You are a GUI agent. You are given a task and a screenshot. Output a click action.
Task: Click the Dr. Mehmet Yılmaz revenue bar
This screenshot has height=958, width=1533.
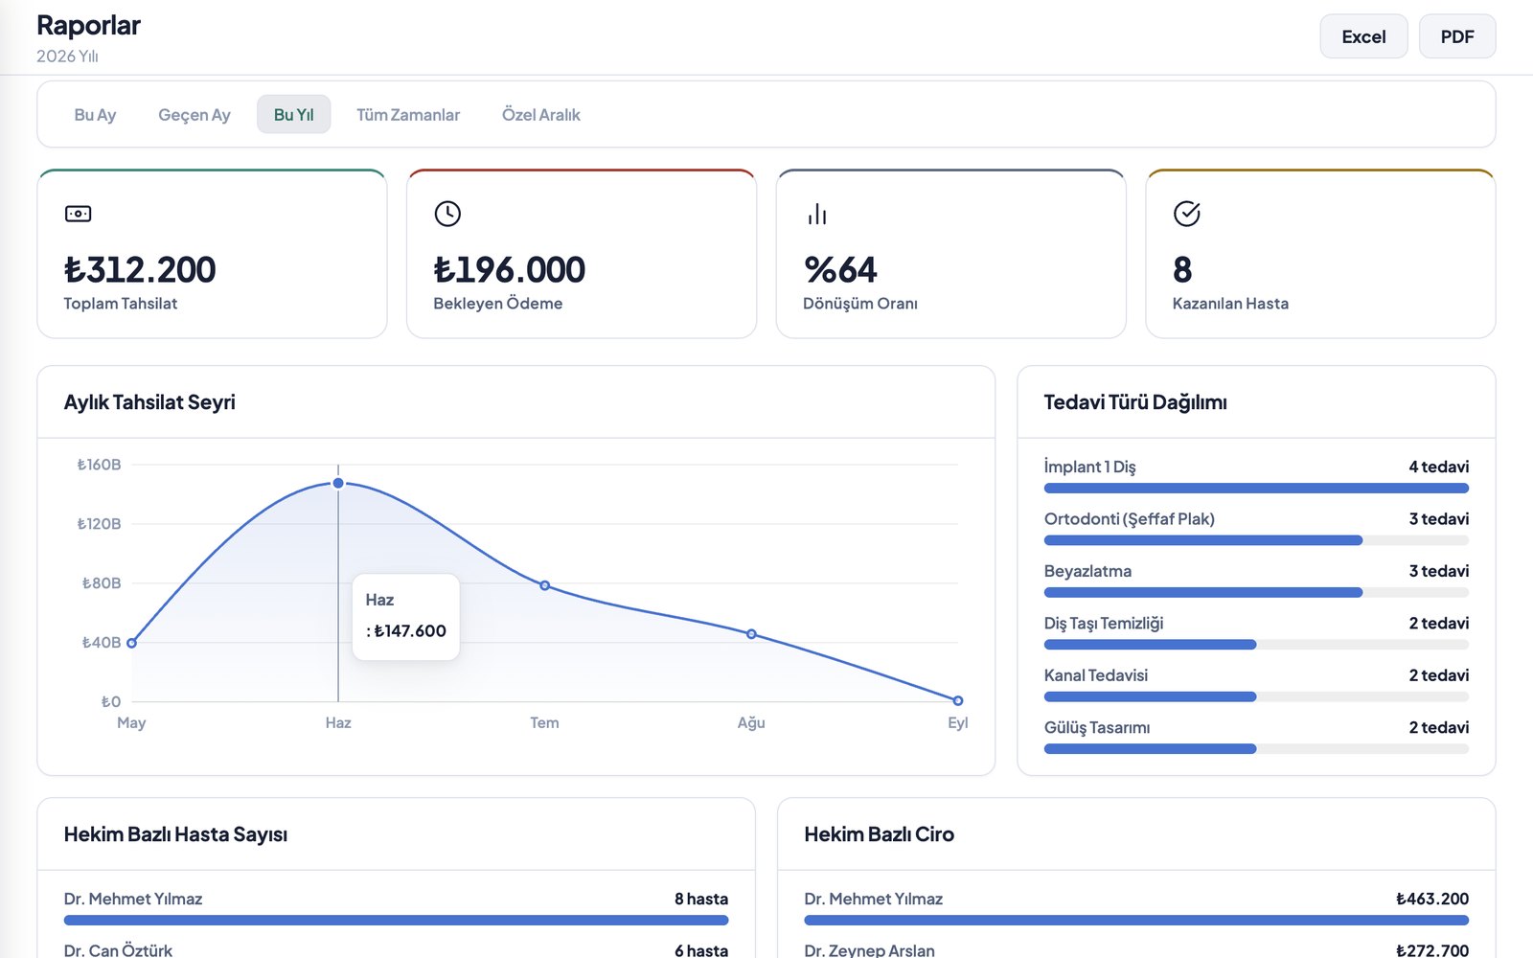click(1136, 921)
